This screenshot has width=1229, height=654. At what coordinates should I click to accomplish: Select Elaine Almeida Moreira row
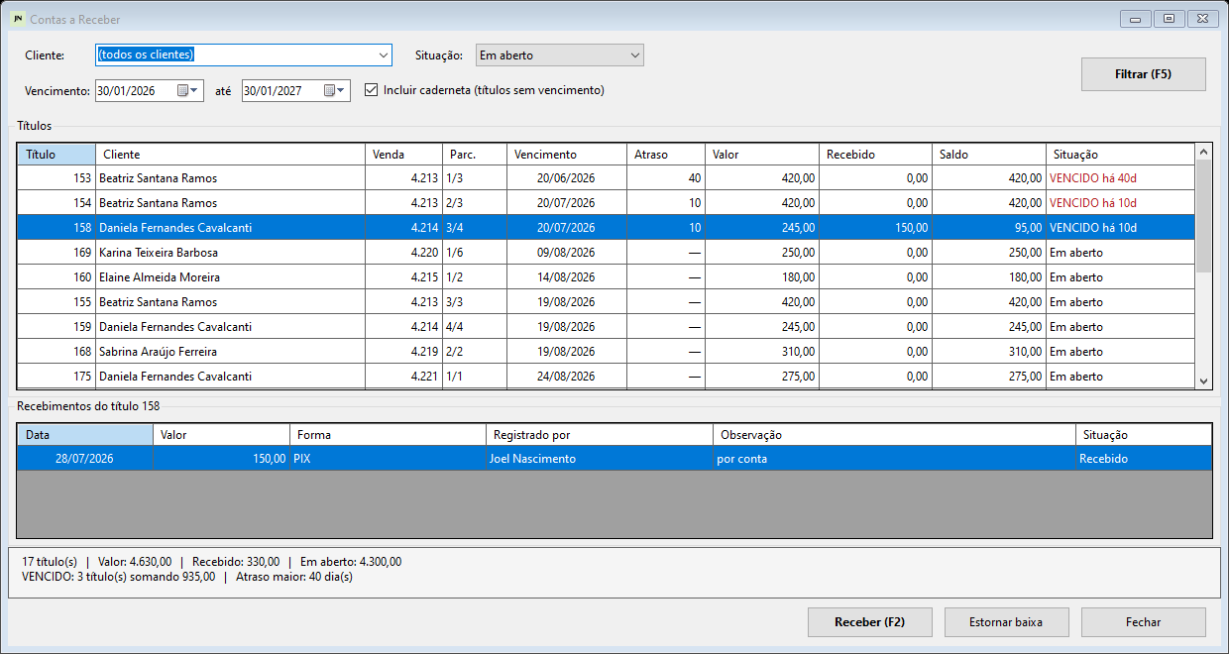tap(606, 277)
